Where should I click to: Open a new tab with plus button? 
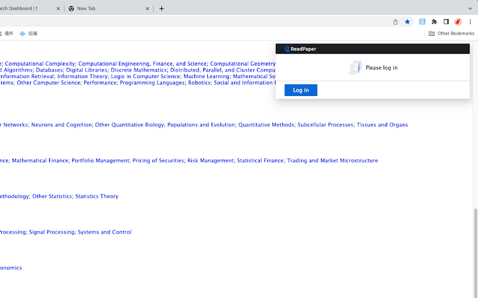pos(161,8)
